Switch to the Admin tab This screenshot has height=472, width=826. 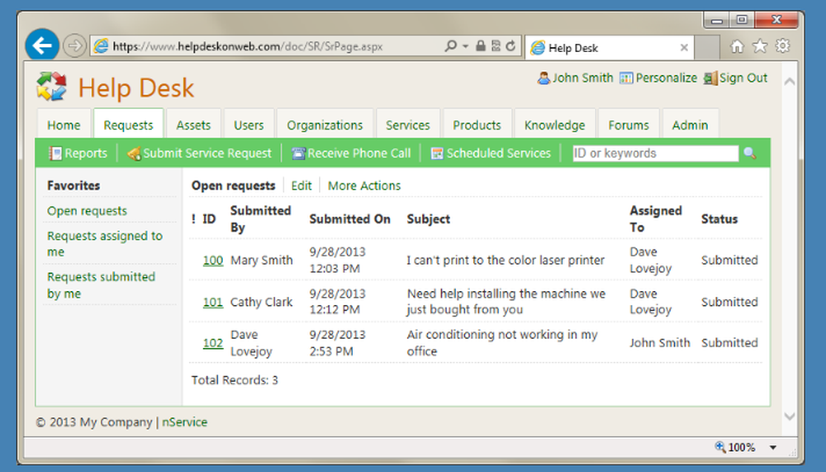pos(690,125)
